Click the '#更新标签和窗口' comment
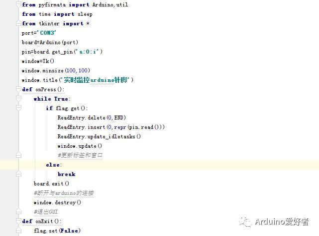The height and width of the screenshot is (236, 319). [x=80, y=155]
